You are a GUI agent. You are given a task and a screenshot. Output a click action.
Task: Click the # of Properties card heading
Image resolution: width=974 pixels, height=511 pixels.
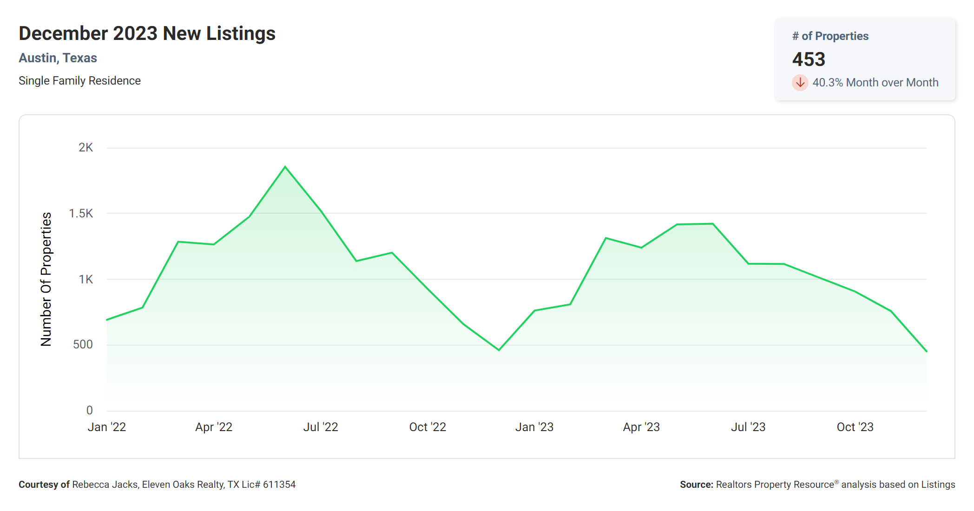click(830, 36)
